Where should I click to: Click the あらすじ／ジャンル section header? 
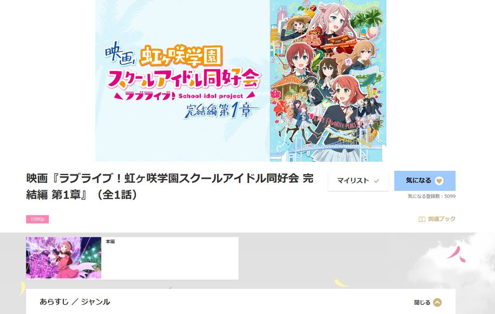pos(75,302)
